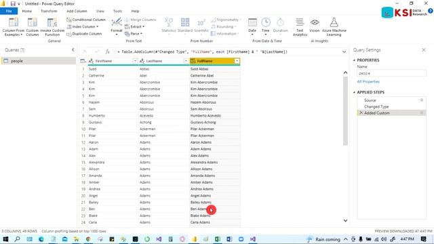Click FirstName column data type icon
Image resolution: width=434 pixels, height=244 pixels.
click(91, 61)
